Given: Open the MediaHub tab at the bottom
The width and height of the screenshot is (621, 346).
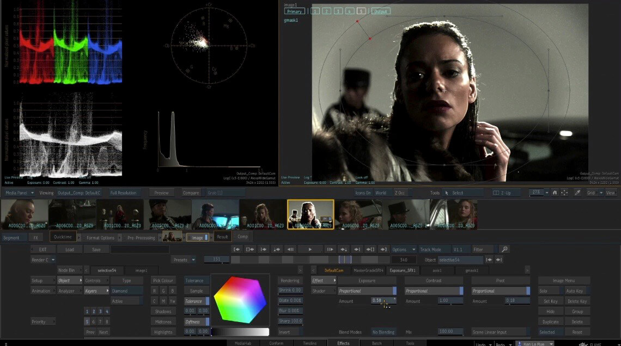Looking at the screenshot, I should (243, 343).
